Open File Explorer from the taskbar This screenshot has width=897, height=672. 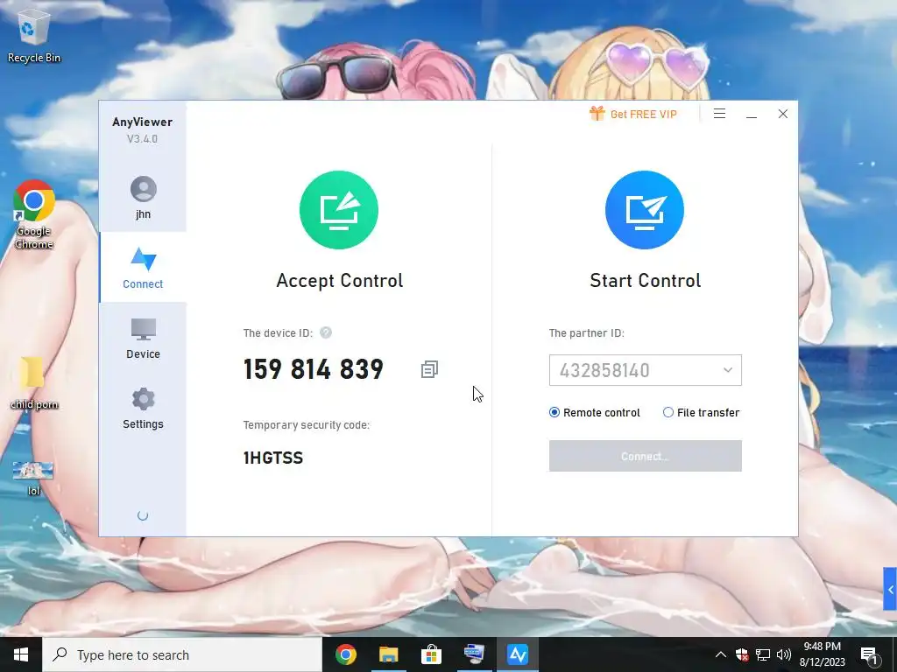tap(388, 654)
